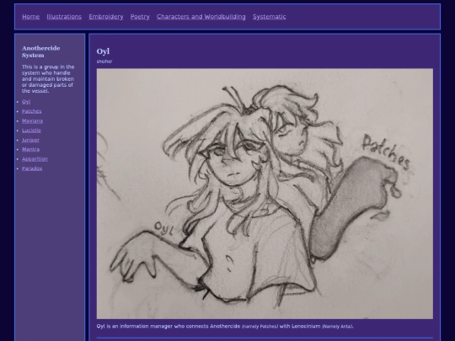
Task: Click the Oyl page heading
Action: 103,51
